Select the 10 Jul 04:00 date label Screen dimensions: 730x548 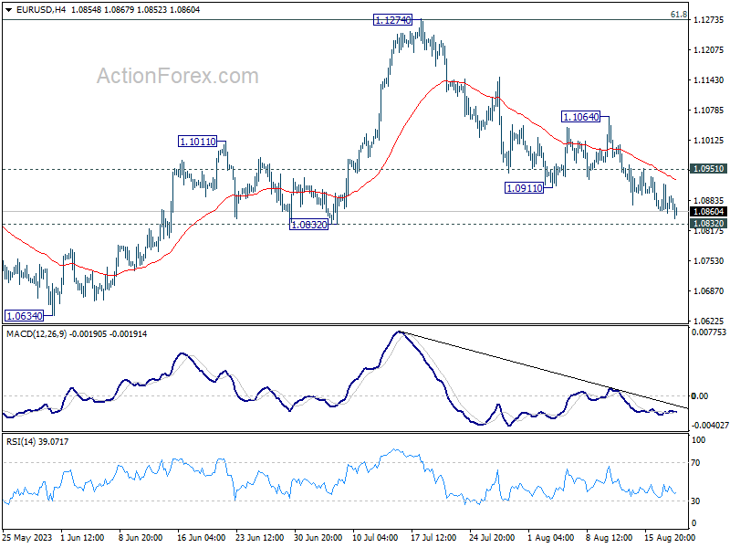pyautogui.click(x=375, y=538)
